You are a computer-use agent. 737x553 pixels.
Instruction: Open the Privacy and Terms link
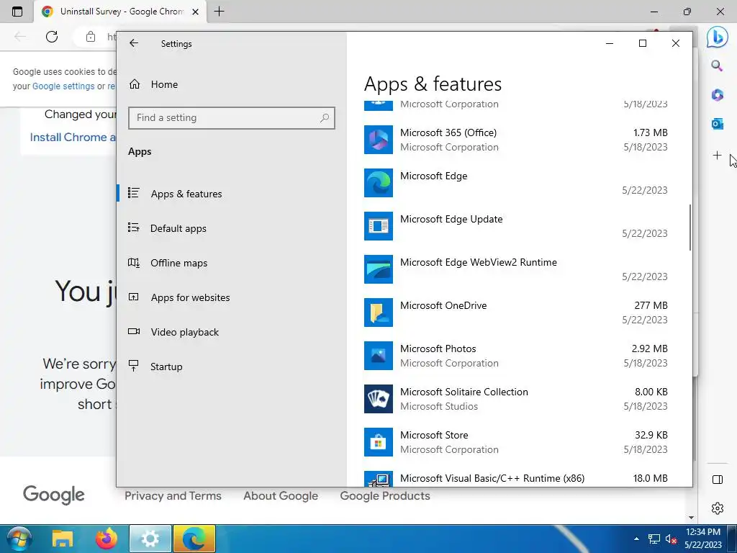click(173, 496)
